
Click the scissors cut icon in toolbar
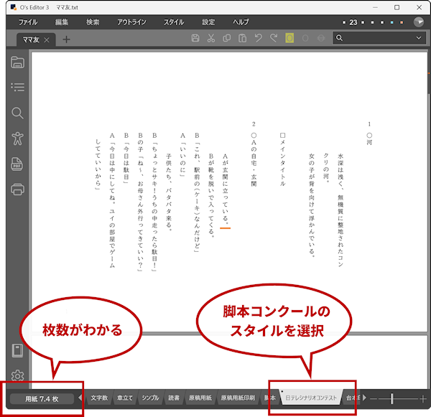211,39
